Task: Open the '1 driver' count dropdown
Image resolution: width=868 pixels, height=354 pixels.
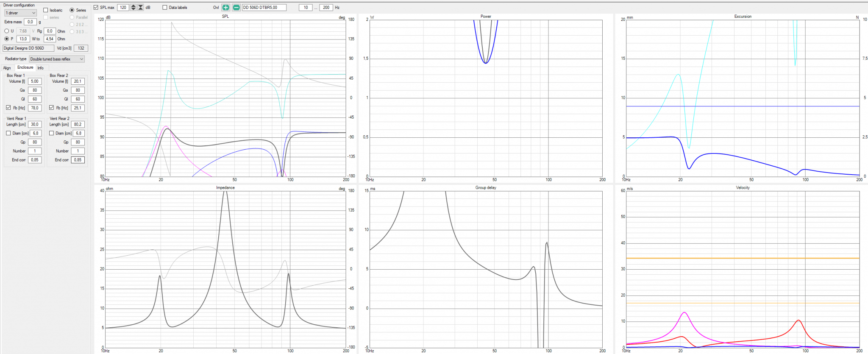Action: pyautogui.click(x=20, y=13)
